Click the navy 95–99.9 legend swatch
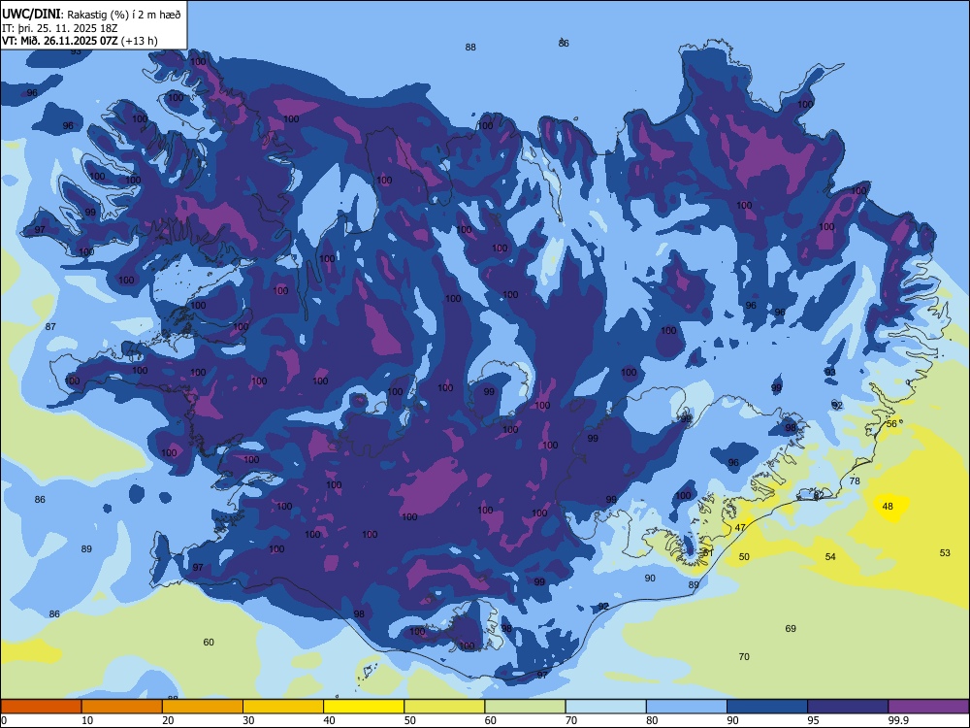 848,707
